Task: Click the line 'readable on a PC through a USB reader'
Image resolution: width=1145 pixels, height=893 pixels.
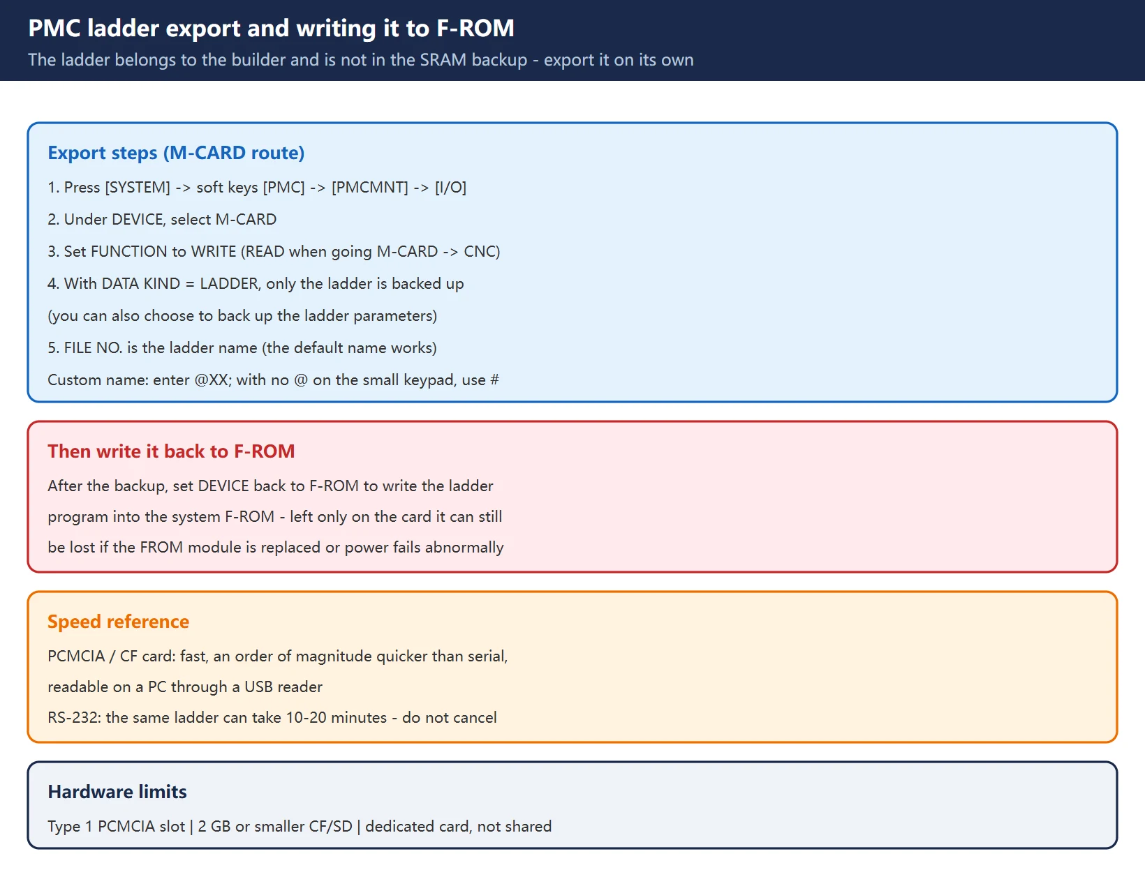Action: click(x=185, y=686)
